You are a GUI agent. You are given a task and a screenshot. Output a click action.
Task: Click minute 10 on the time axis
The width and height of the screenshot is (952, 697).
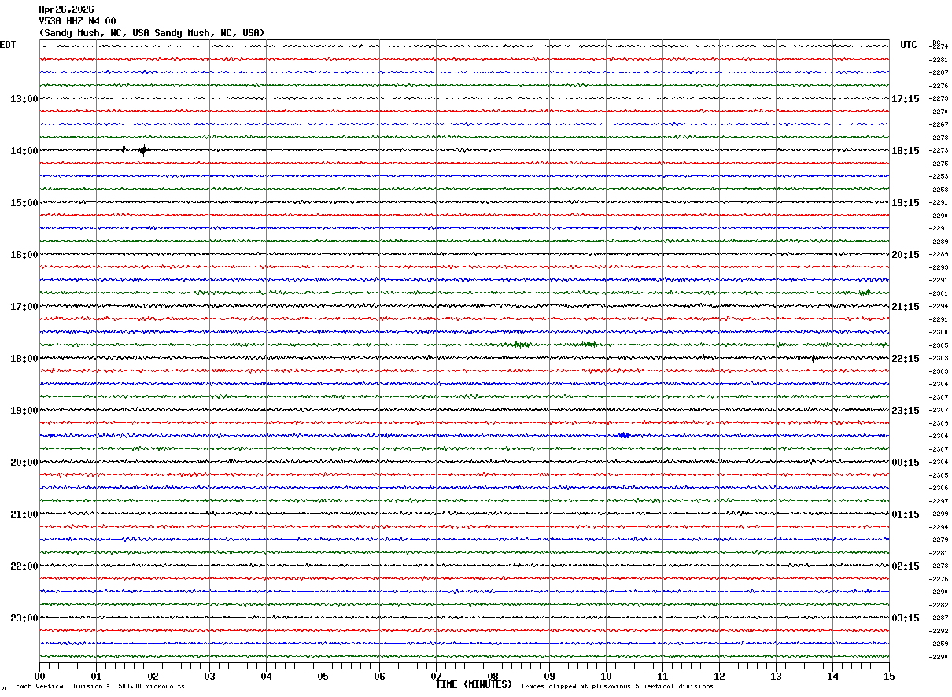coord(606,676)
